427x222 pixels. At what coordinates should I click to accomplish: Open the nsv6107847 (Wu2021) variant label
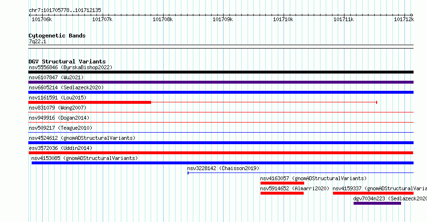56,77
